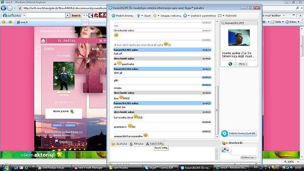This screenshot has width=304, height=171.
Task: Click the green call button under hasan261205
Action: click(x=230, y=64)
